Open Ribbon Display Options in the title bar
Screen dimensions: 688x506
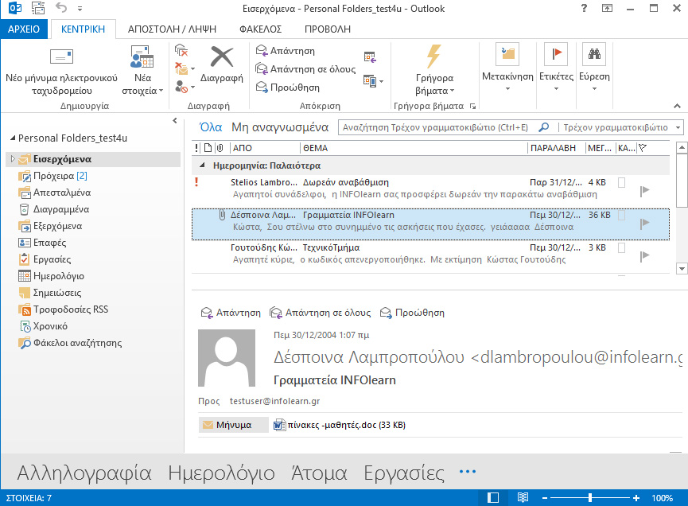[x=607, y=8]
